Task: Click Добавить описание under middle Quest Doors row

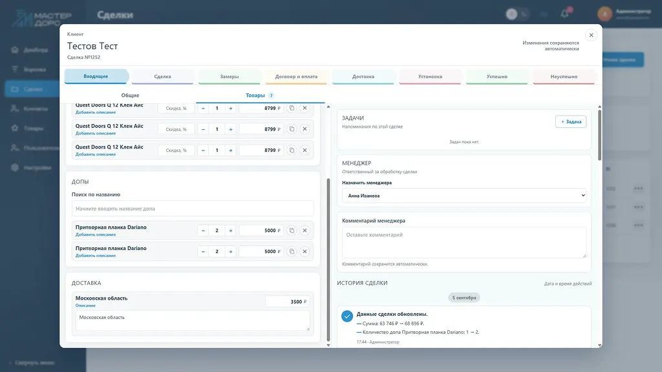Action: coord(96,133)
